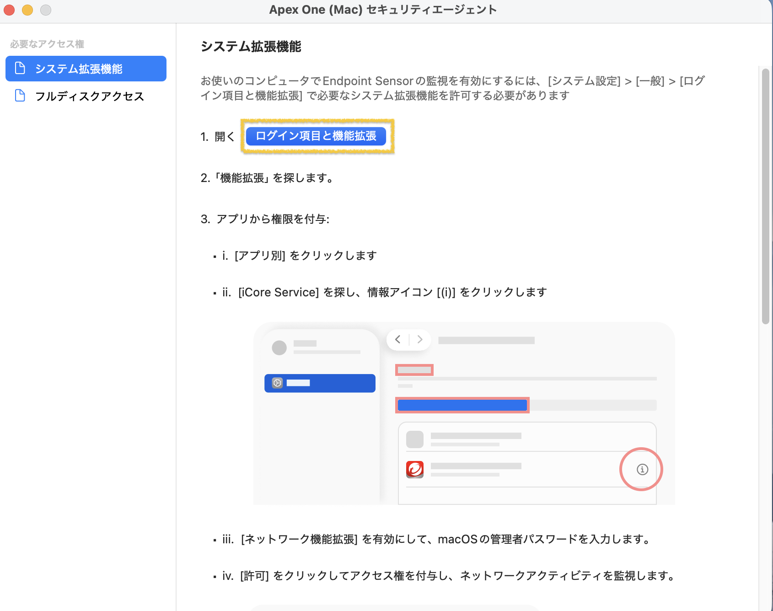The width and height of the screenshot is (773, 611).
Task: Close the Apex One window with the red button
Action: pos(9,10)
